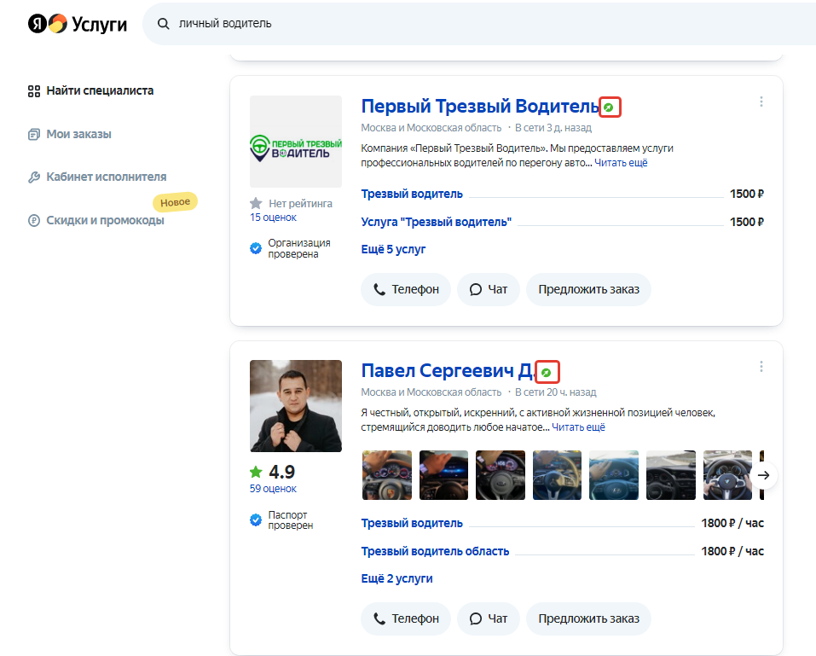
Task: Open 'Трезвый водитель' service at 1800 ₽ / час
Action: coord(412,523)
